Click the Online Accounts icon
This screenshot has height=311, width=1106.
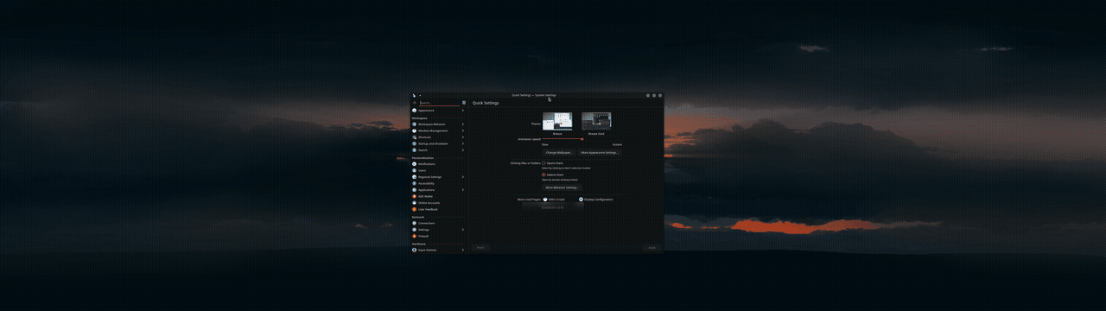click(x=414, y=203)
